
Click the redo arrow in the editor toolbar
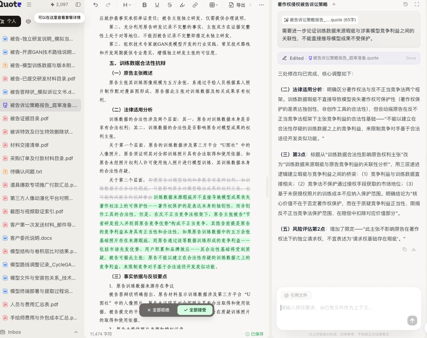[108, 5]
